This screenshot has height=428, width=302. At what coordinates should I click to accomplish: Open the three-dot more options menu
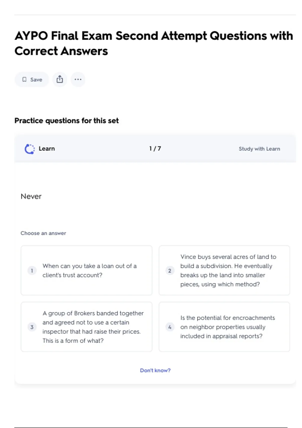pyautogui.click(x=78, y=80)
